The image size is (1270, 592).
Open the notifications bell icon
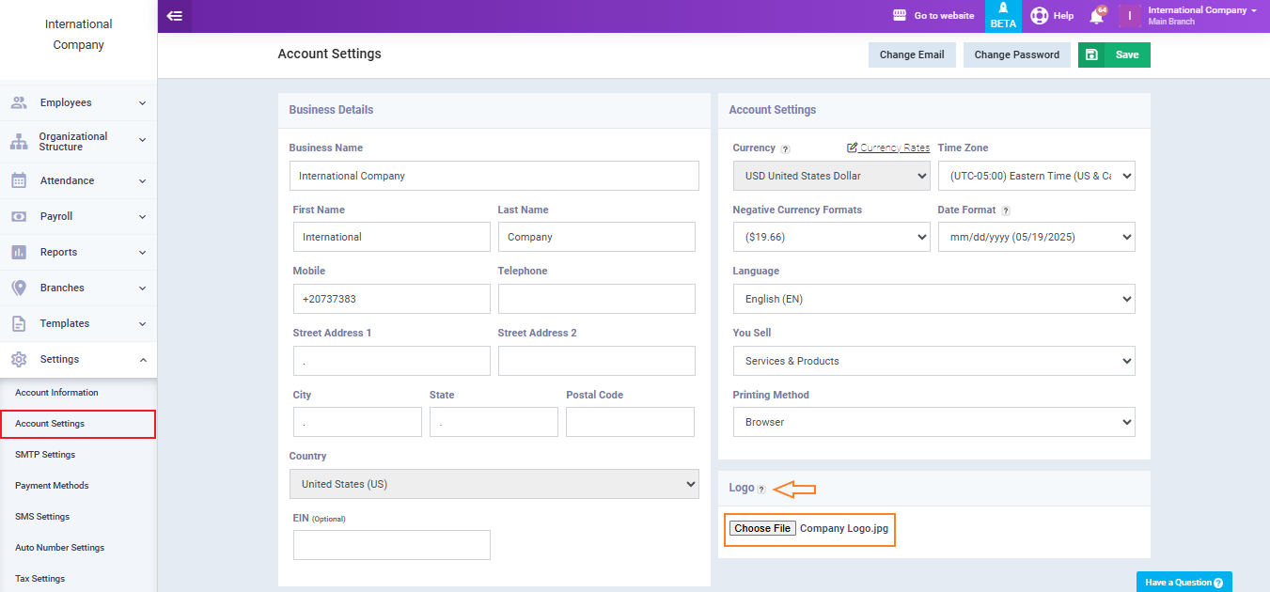1096,16
